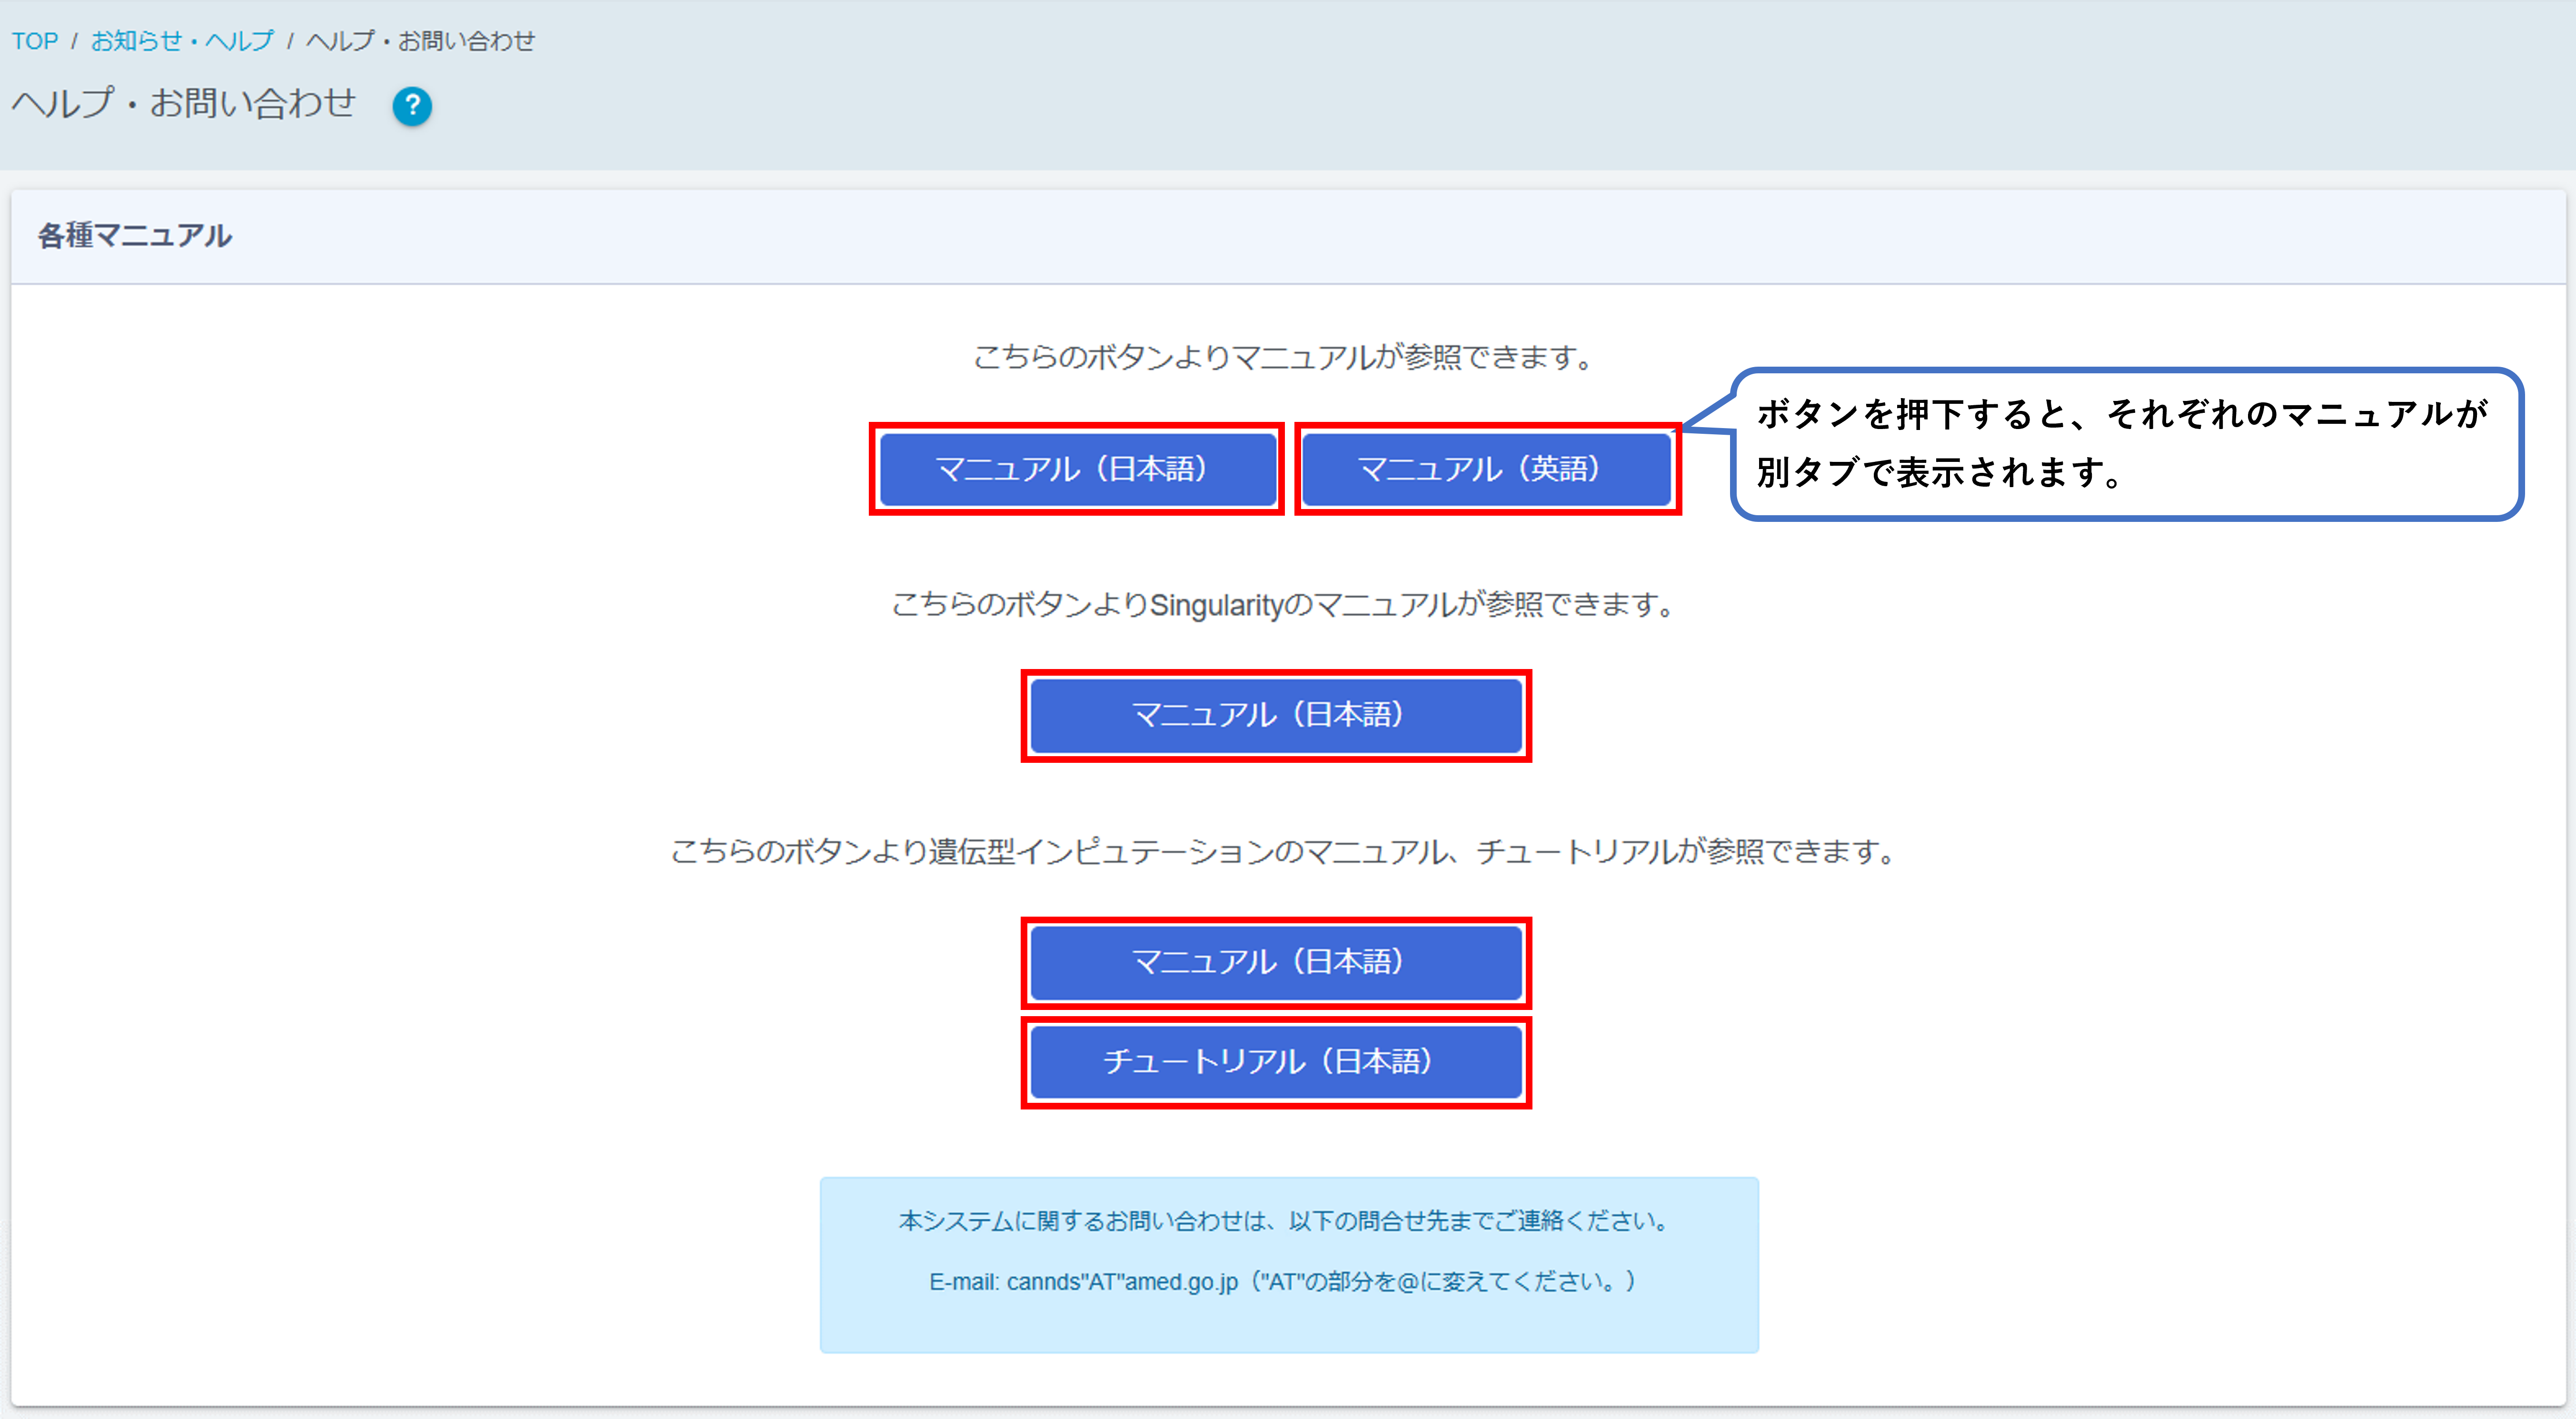Open the Japanese system manual at the top
Viewport: 2576px width, 1419px height.
1077,469
